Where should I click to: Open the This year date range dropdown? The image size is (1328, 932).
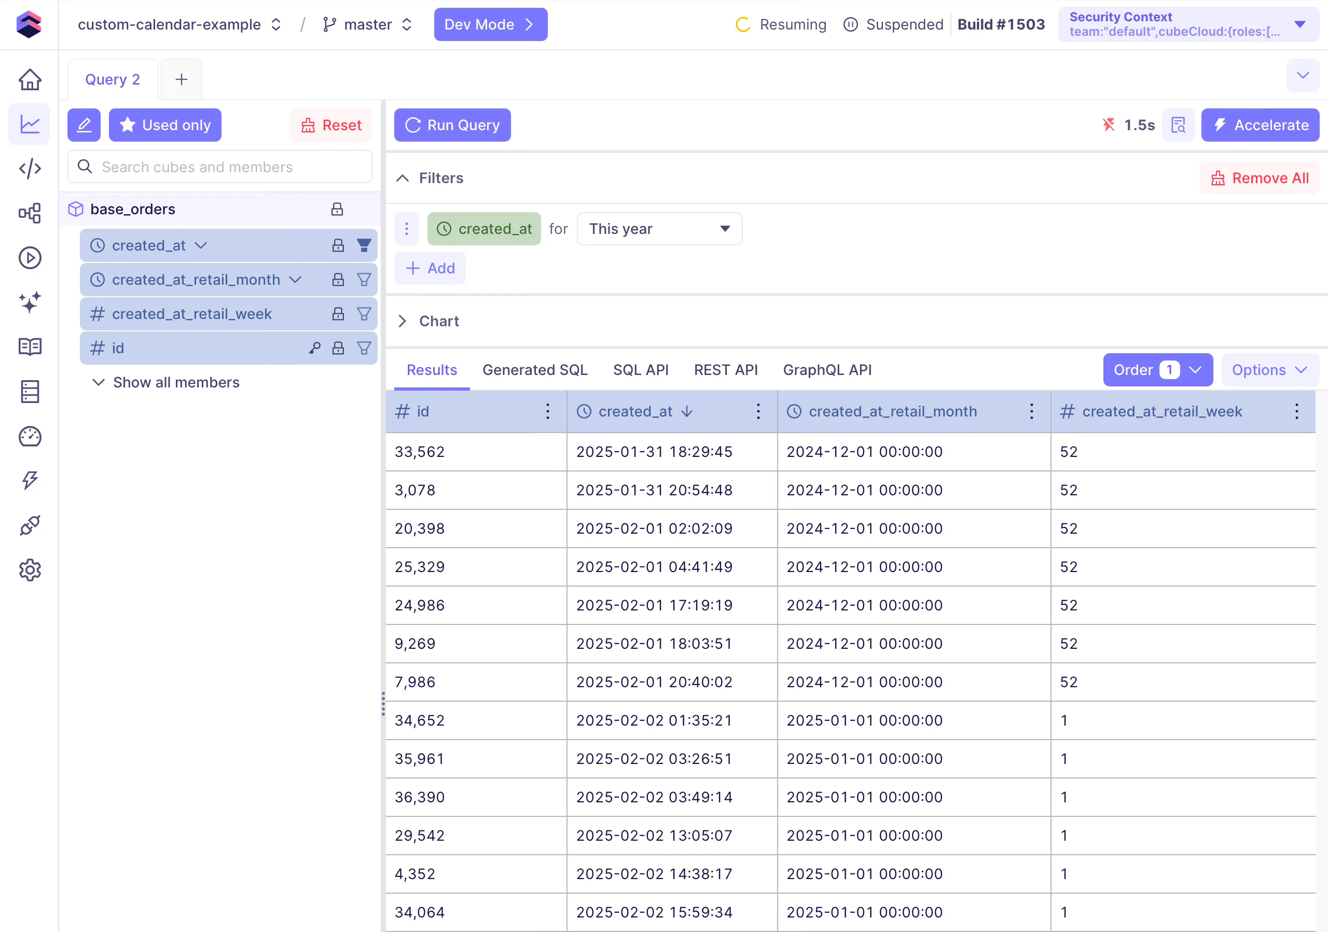pyautogui.click(x=659, y=229)
